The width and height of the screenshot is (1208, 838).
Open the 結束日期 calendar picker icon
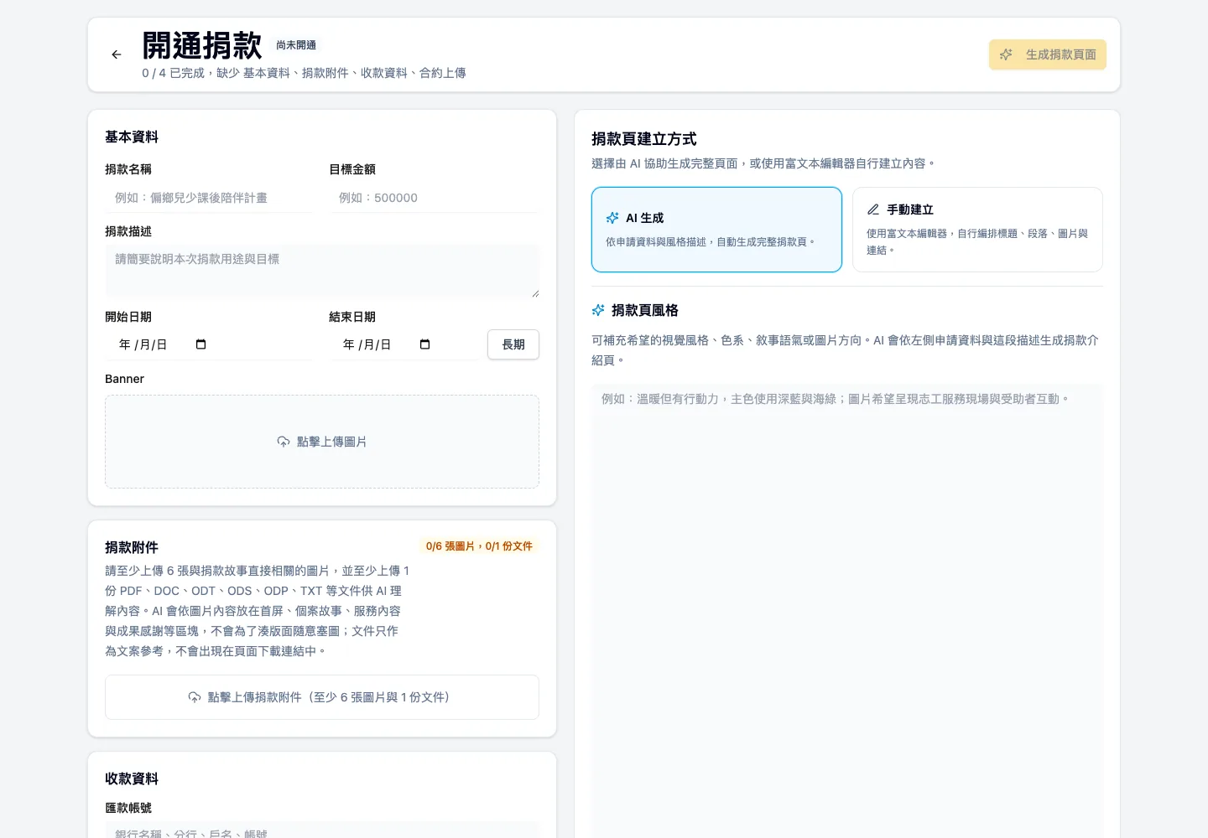tap(424, 344)
